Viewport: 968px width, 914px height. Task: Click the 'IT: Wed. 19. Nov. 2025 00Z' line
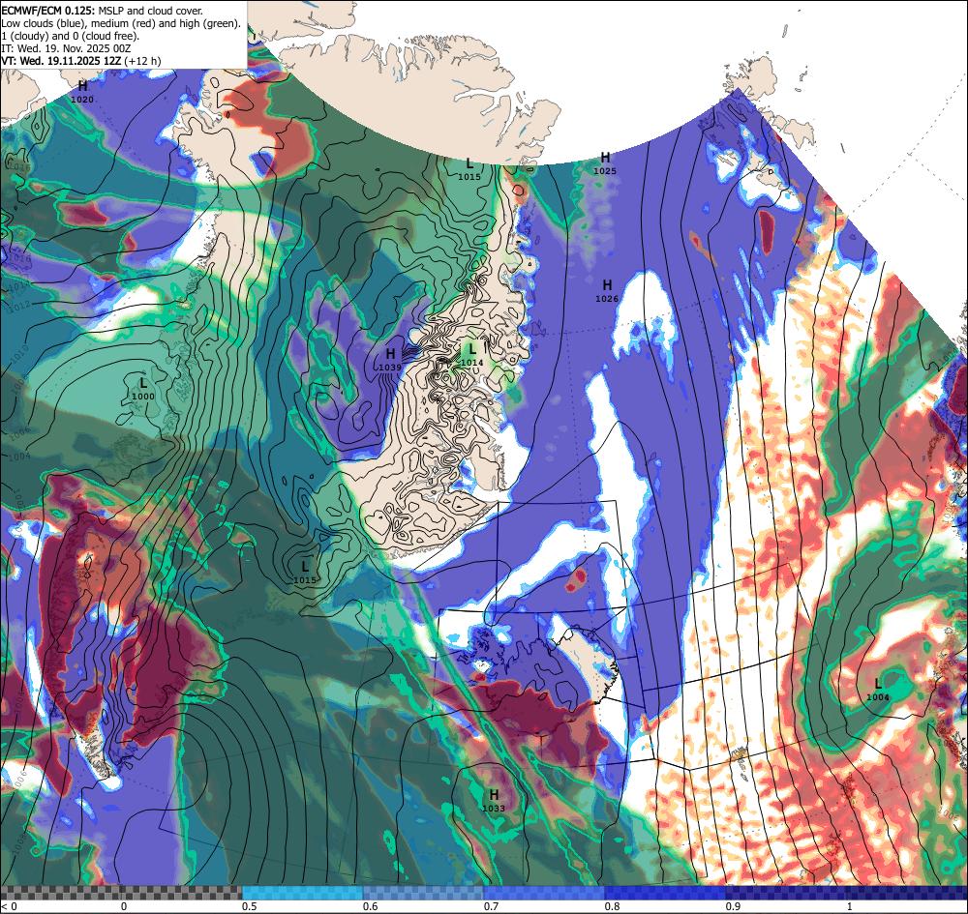coord(66,48)
